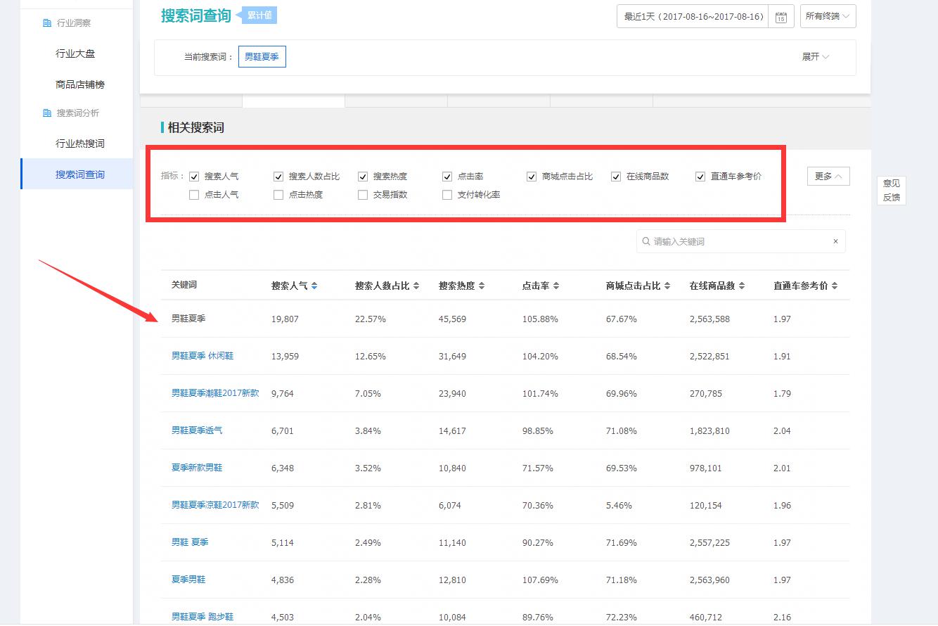Clear keyword search with the × icon
Screen dimensions: 938x626
tap(835, 241)
